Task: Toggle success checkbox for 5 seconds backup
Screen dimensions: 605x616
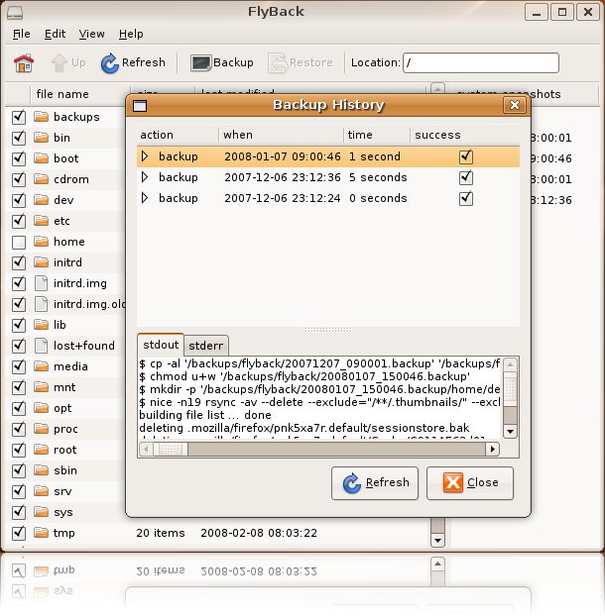Action: pos(466,177)
